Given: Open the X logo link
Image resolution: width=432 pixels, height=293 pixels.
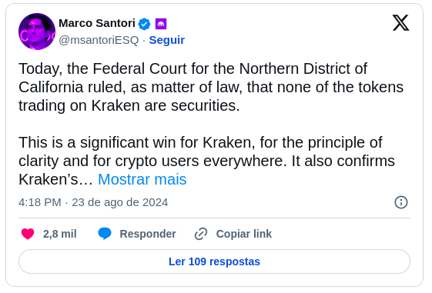Looking at the screenshot, I should [x=400, y=23].
